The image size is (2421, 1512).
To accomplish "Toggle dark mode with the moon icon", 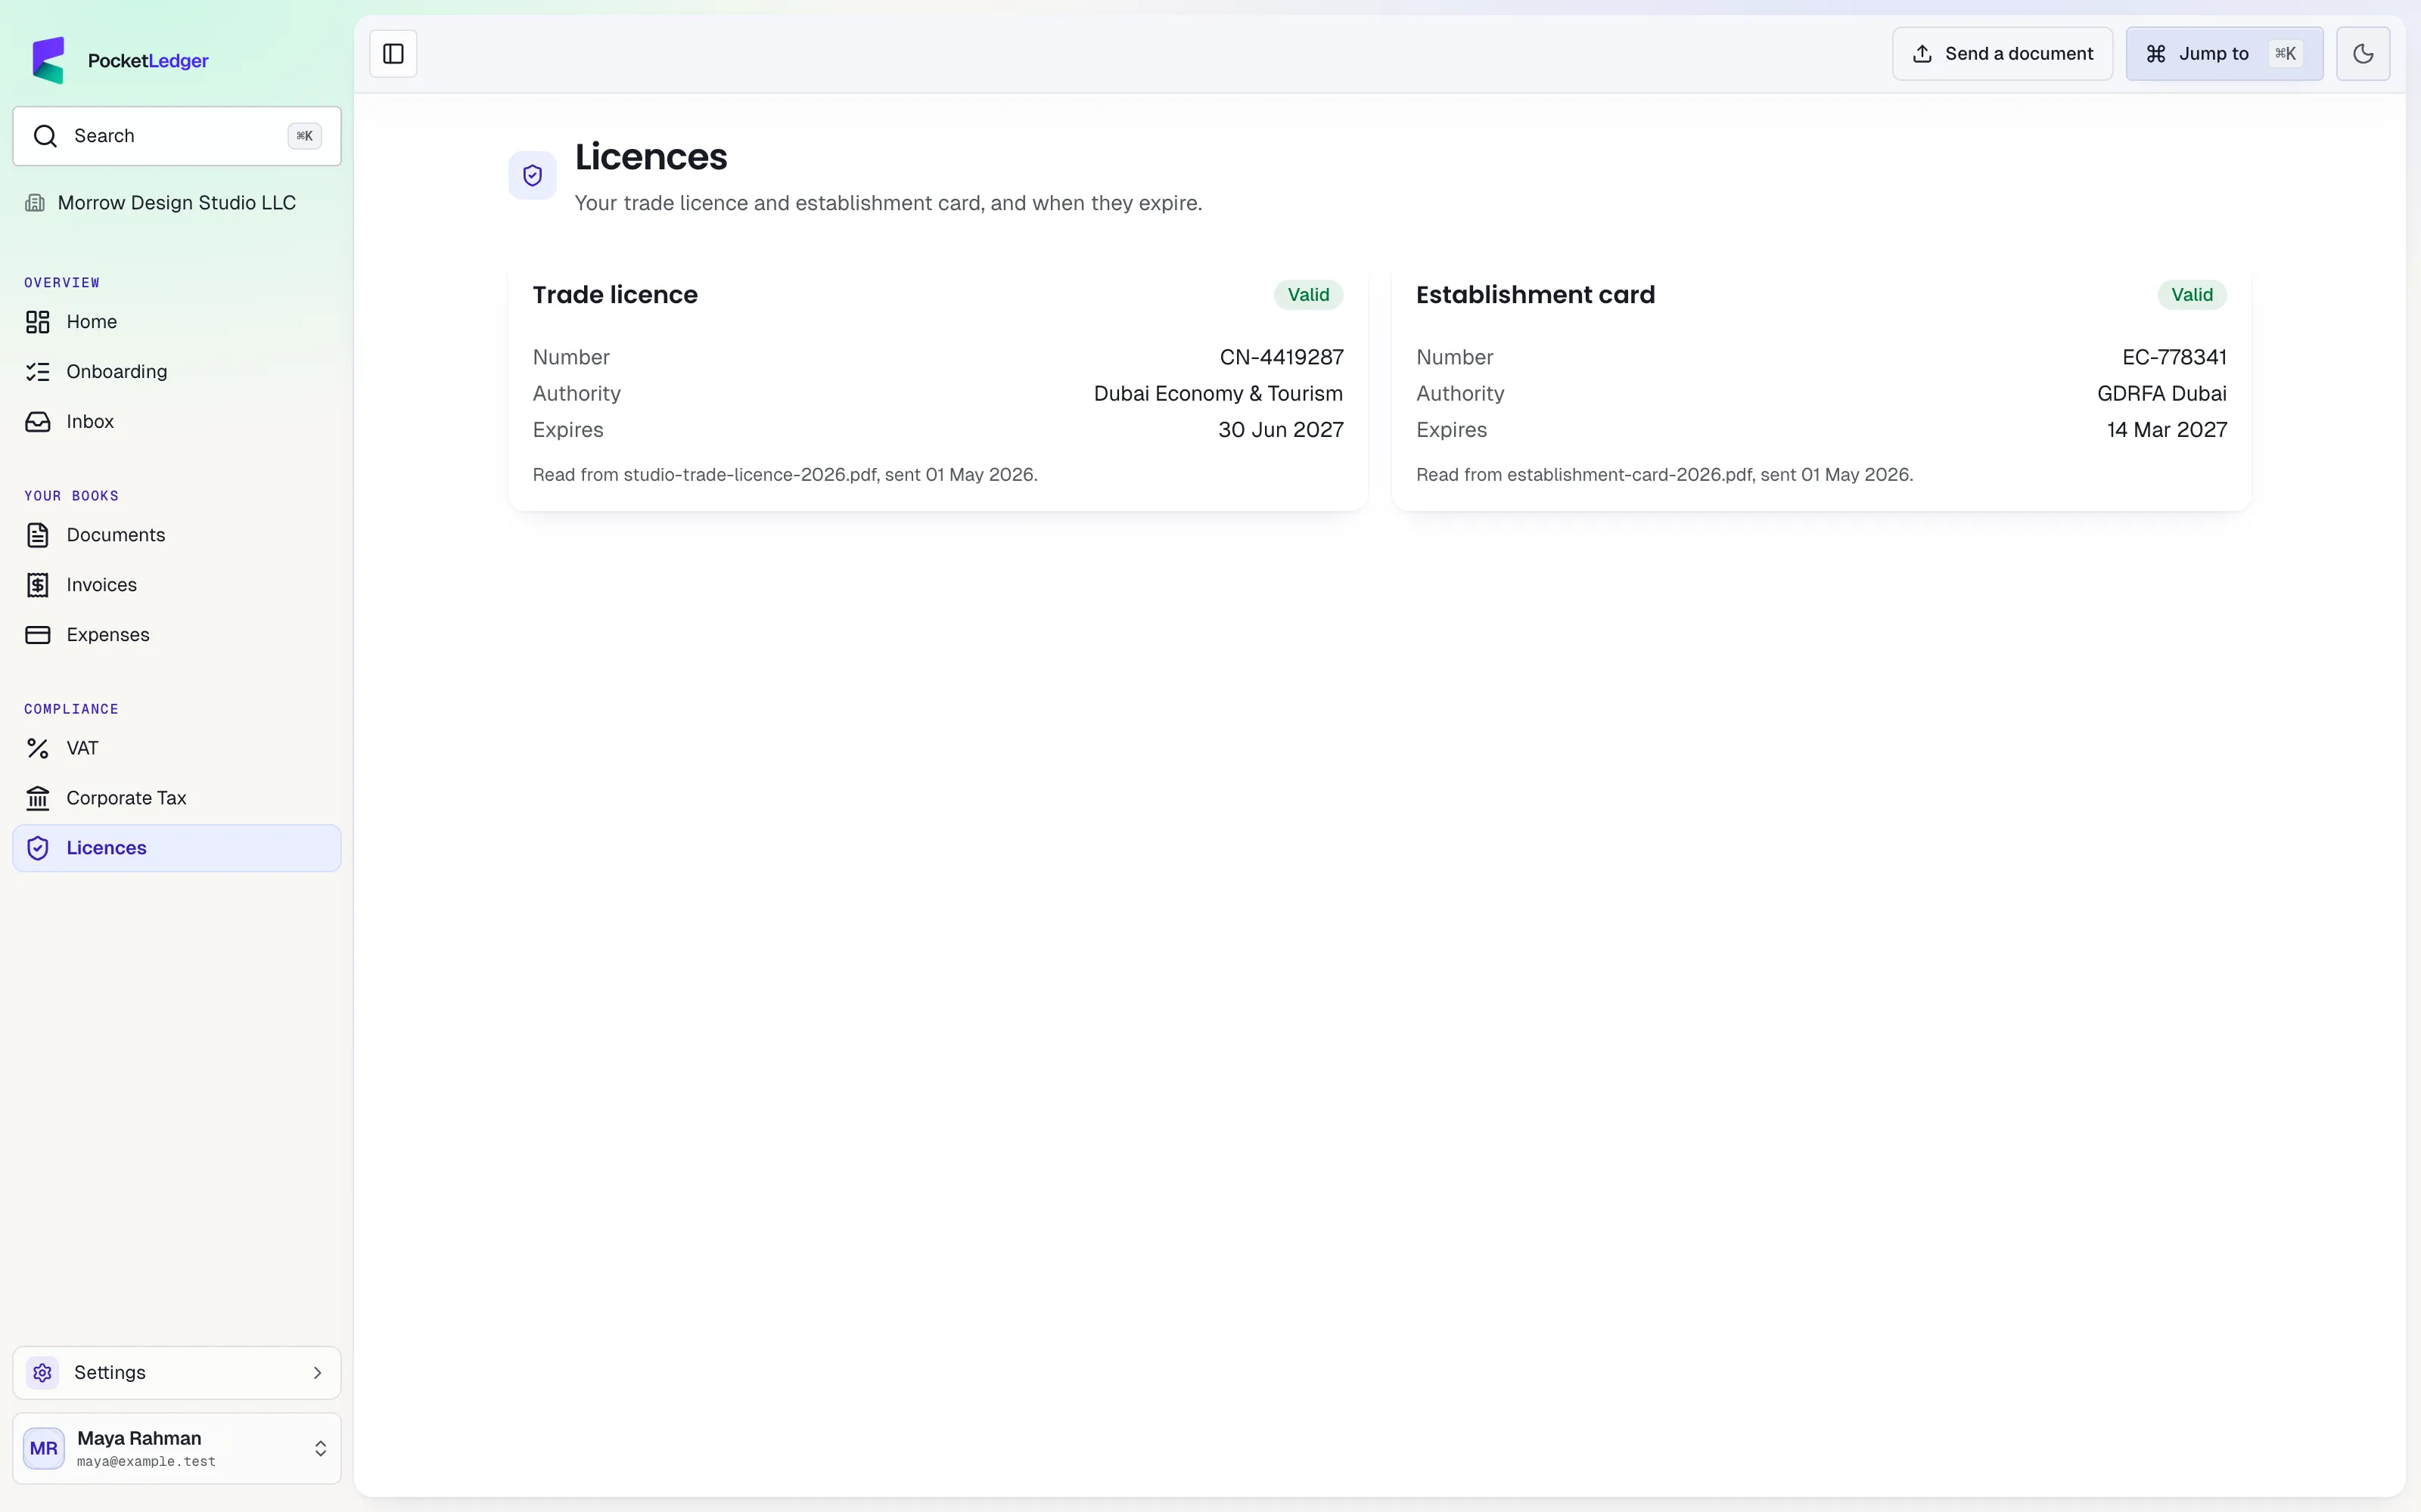I will [2363, 54].
